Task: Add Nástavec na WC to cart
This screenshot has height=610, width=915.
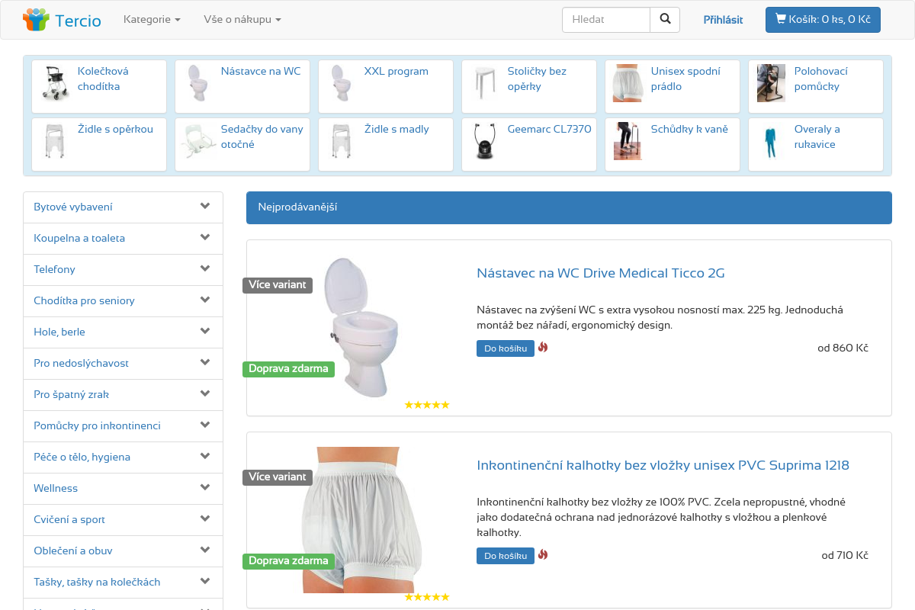Action: [505, 348]
